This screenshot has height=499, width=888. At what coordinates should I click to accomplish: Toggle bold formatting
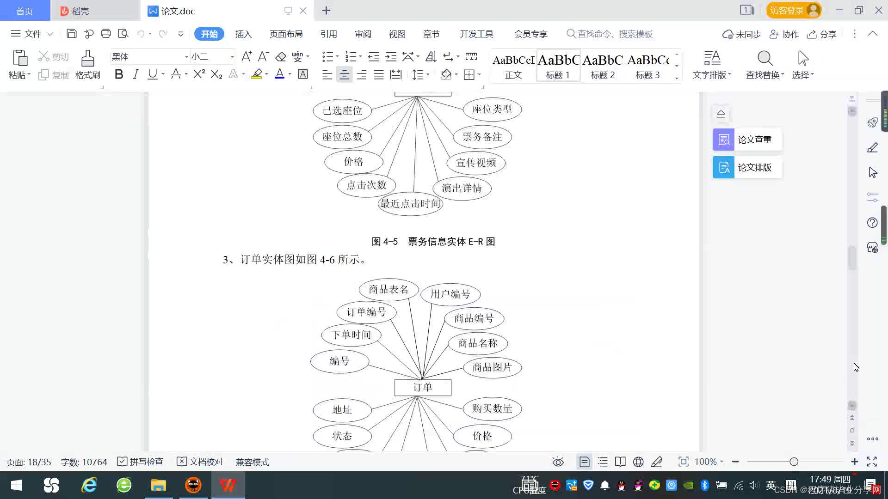point(119,74)
